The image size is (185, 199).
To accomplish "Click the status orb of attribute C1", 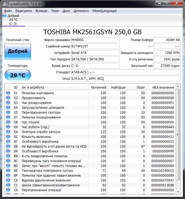I will tap(8, 185).
